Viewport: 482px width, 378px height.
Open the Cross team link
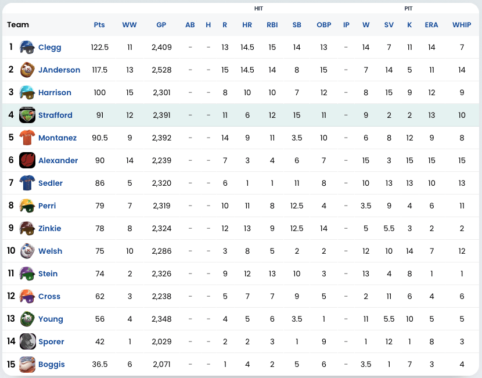click(x=49, y=296)
